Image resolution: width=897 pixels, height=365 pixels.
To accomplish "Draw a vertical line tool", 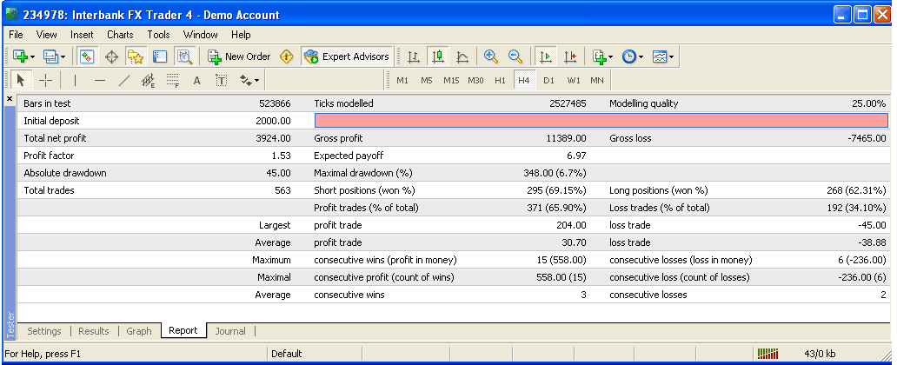I will point(76,81).
